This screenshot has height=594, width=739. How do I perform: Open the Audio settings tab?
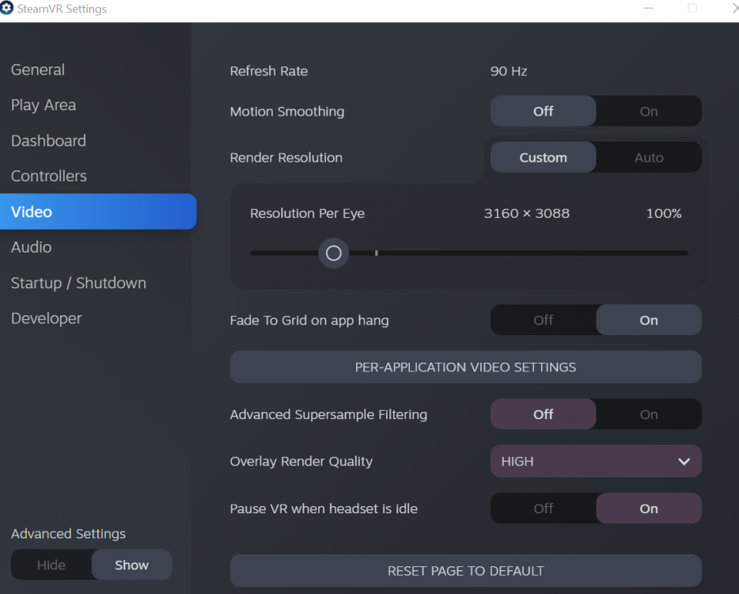click(32, 247)
